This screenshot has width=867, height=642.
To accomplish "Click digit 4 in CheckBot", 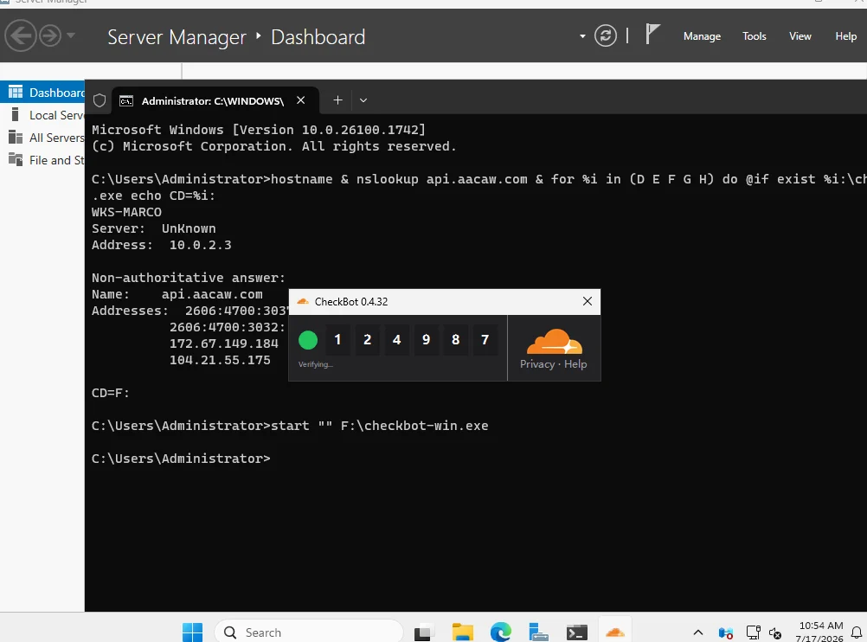I will click(396, 339).
